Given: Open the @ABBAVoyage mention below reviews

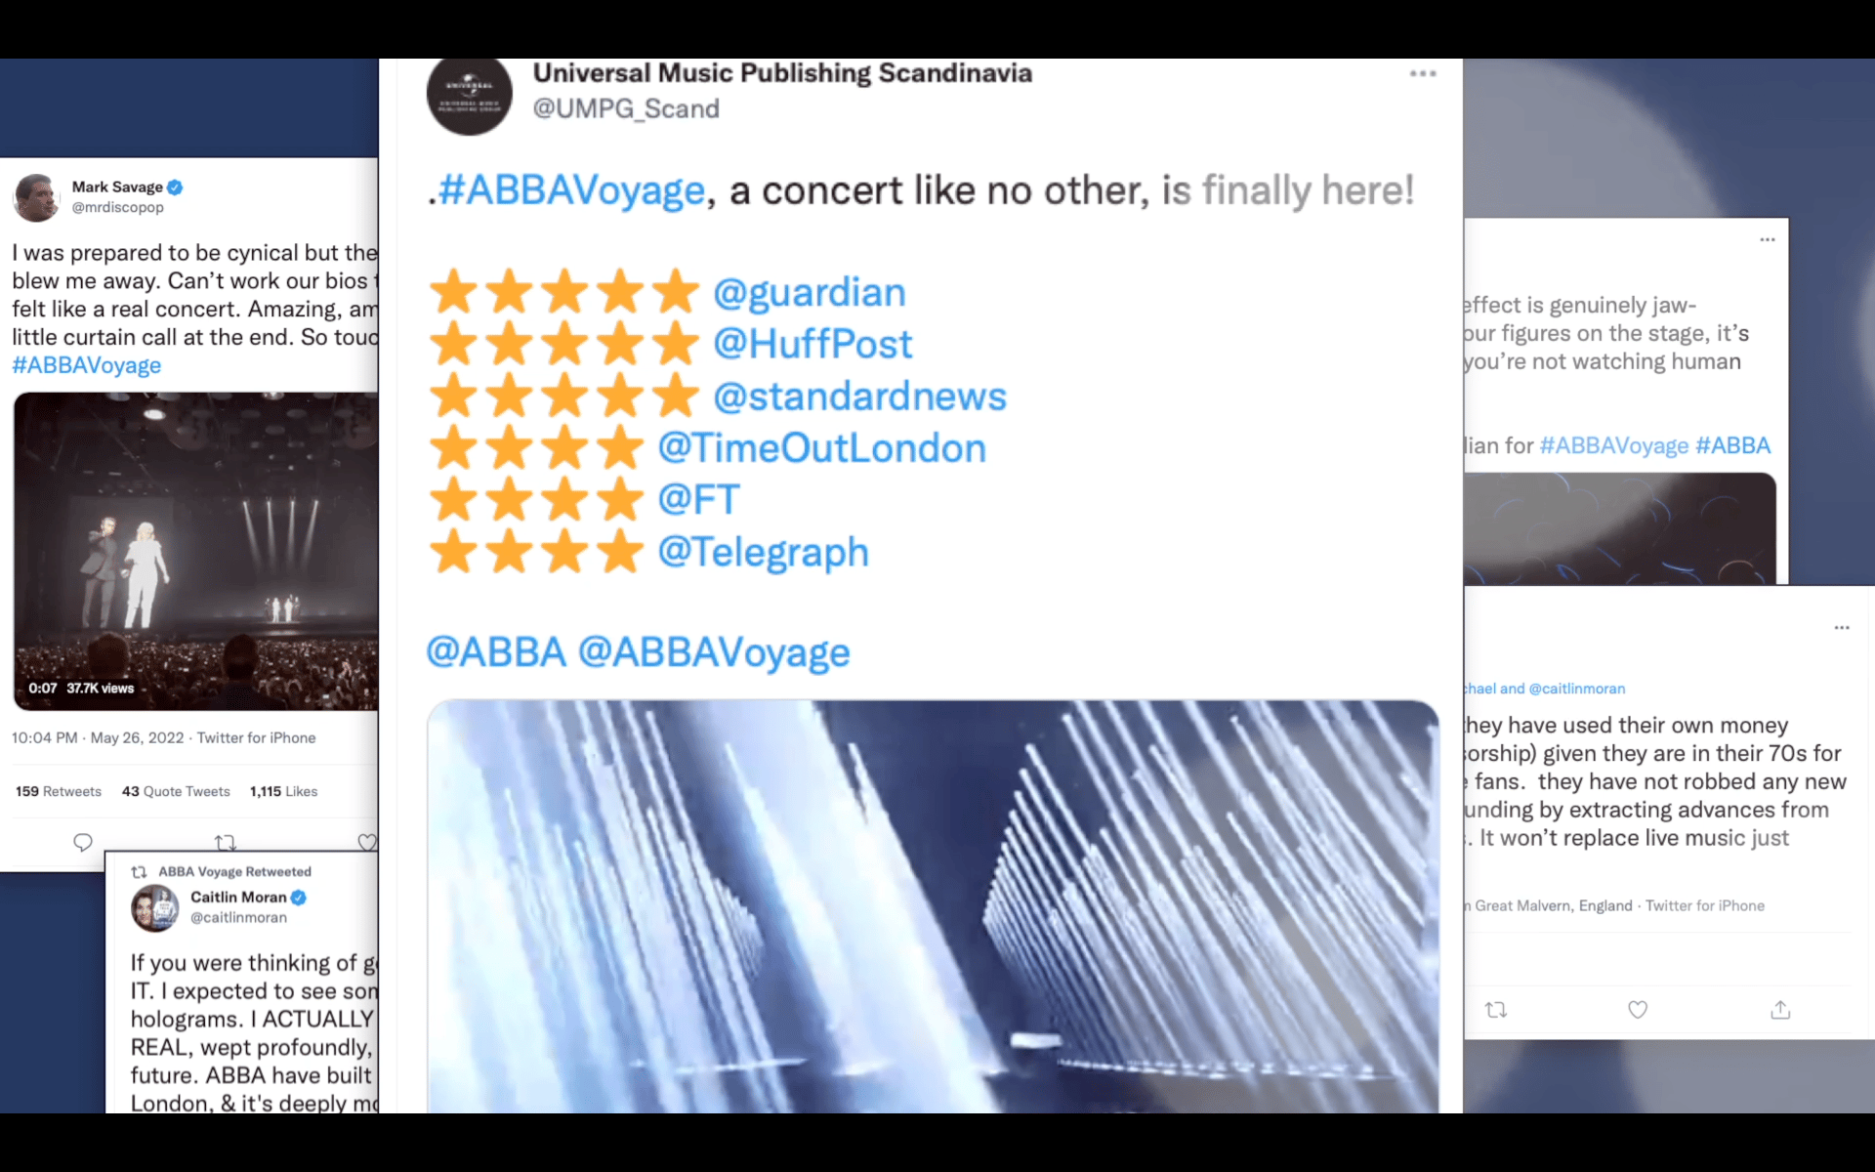Looking at the screenshot, I should pyautogui.click(x=714, y=652).
